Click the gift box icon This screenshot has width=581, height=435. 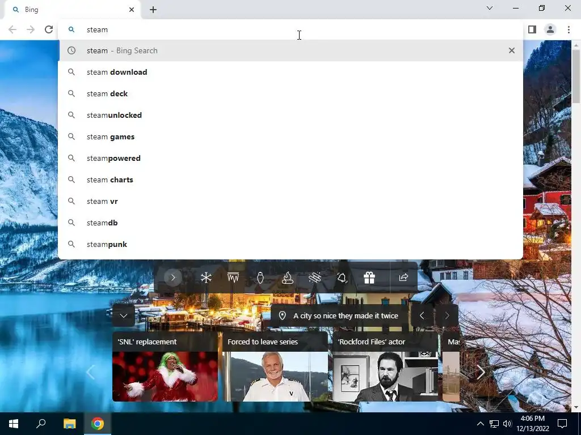369,278
